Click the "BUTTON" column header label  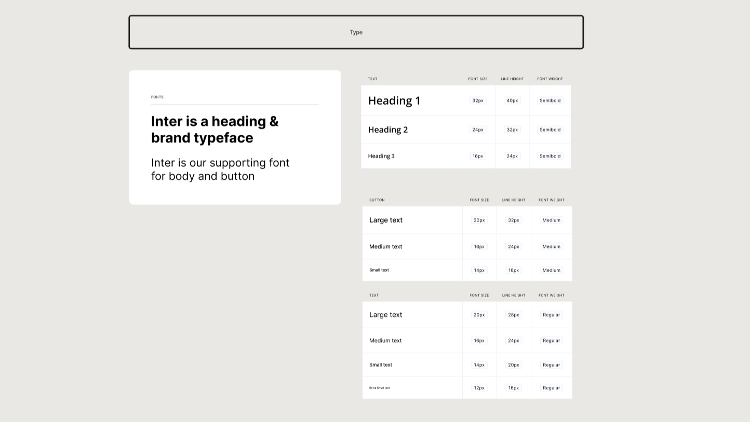pyautogui.click(x=377, y=200)
